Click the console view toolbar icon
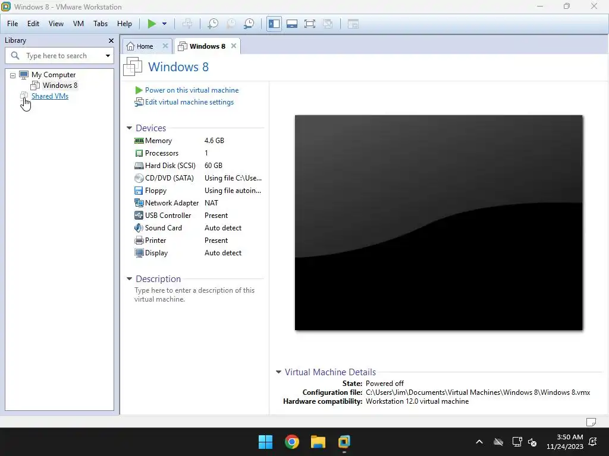Screen dimensions: 609x456 (353, 24)
